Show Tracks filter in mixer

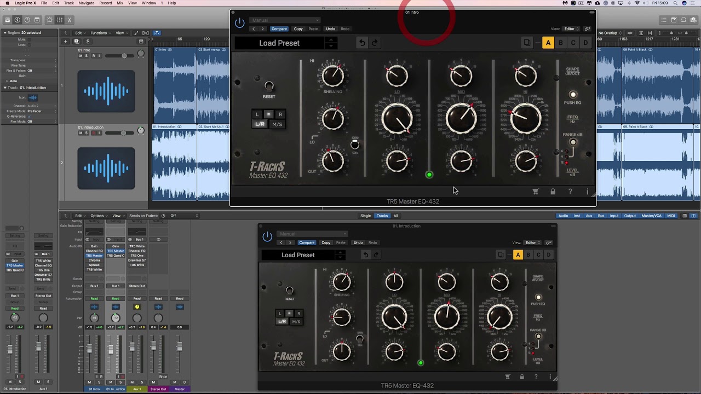(x=382, y=216)
